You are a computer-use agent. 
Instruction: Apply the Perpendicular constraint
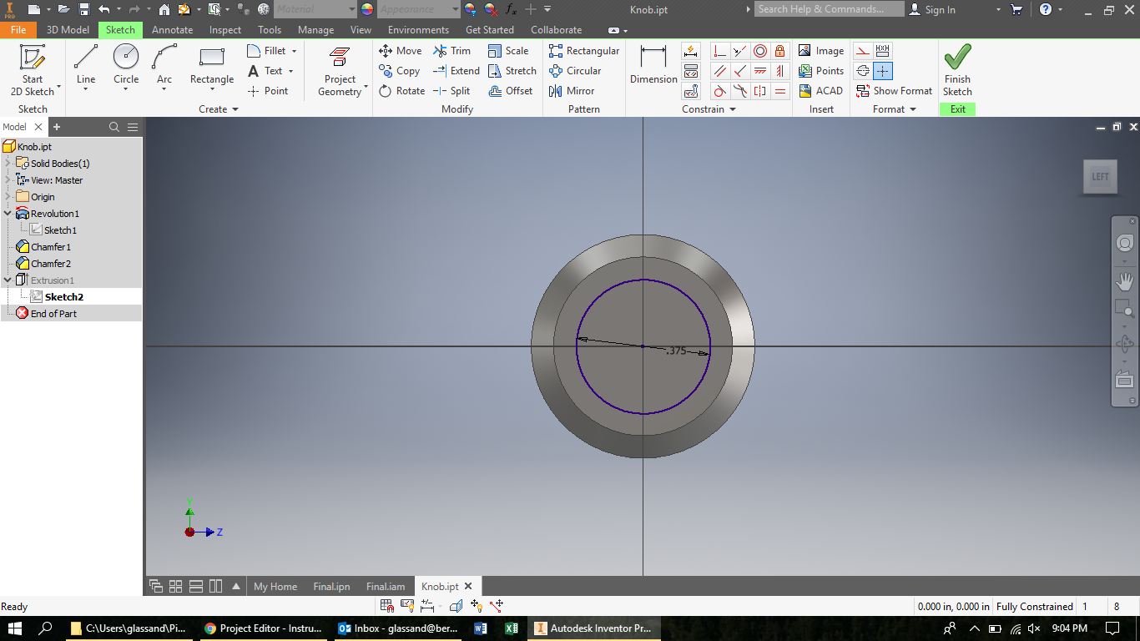tap(739, 71)
